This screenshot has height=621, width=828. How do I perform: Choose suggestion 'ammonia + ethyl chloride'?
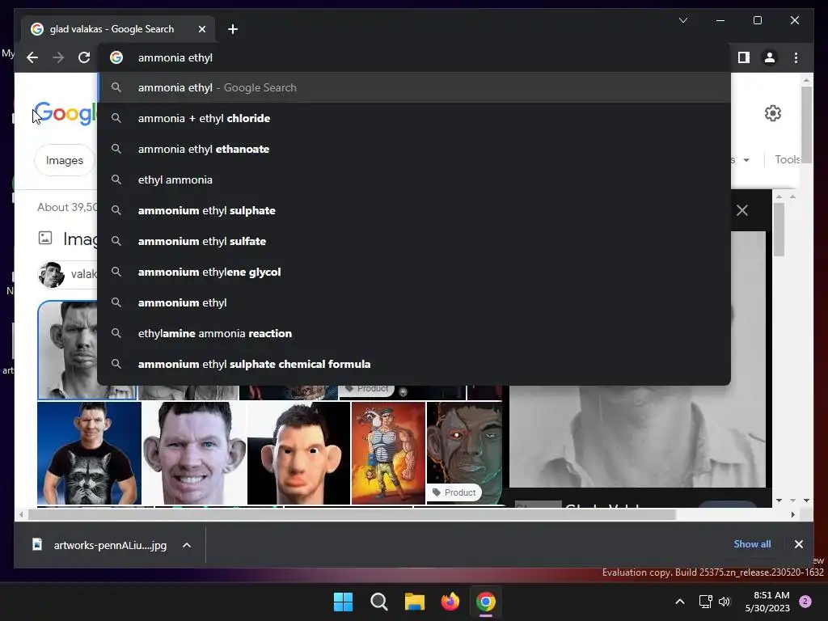point(414,118)
